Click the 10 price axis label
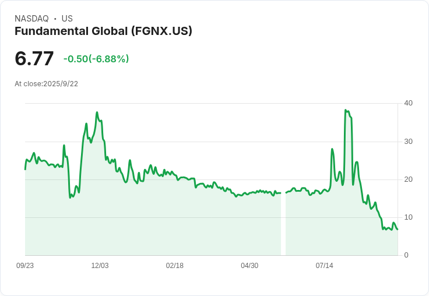The image size is (429, 296). tap(408, 217)
